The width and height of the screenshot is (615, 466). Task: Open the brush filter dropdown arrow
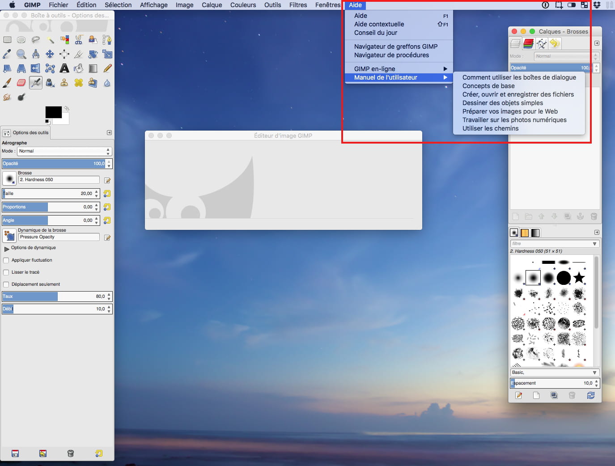coord(594,244)
